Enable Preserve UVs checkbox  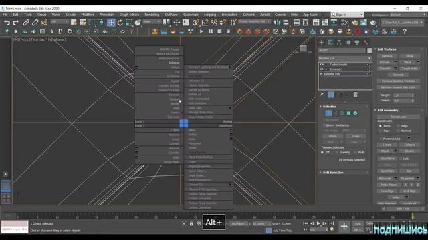(x=381, y=139)
